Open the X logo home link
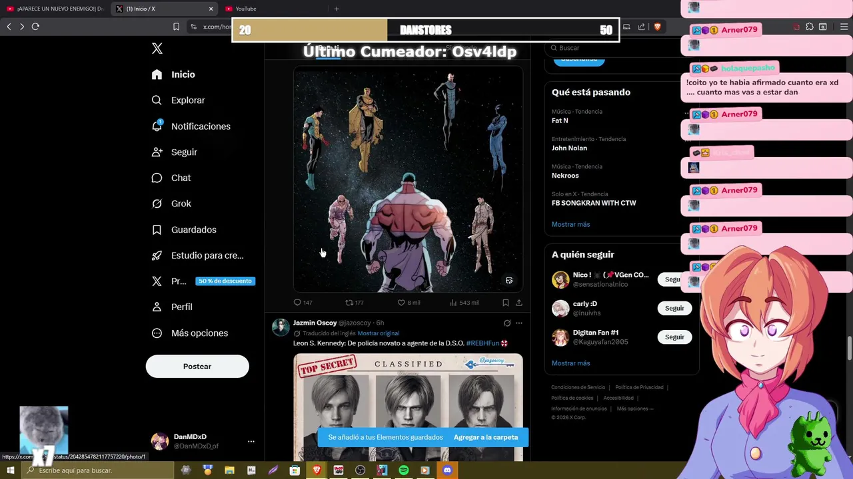 pyautogui.click(x=157, y=49)
